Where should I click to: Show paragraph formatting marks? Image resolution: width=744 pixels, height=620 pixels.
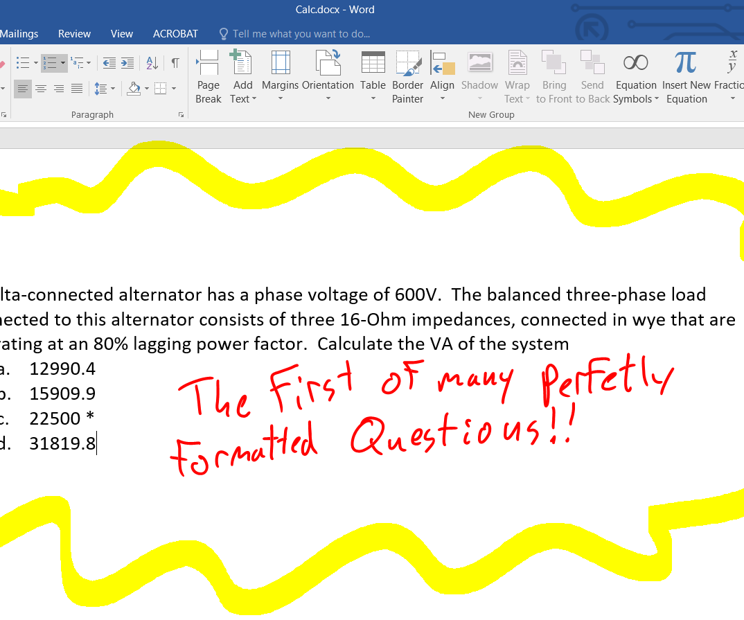click(x=175, y=63)
